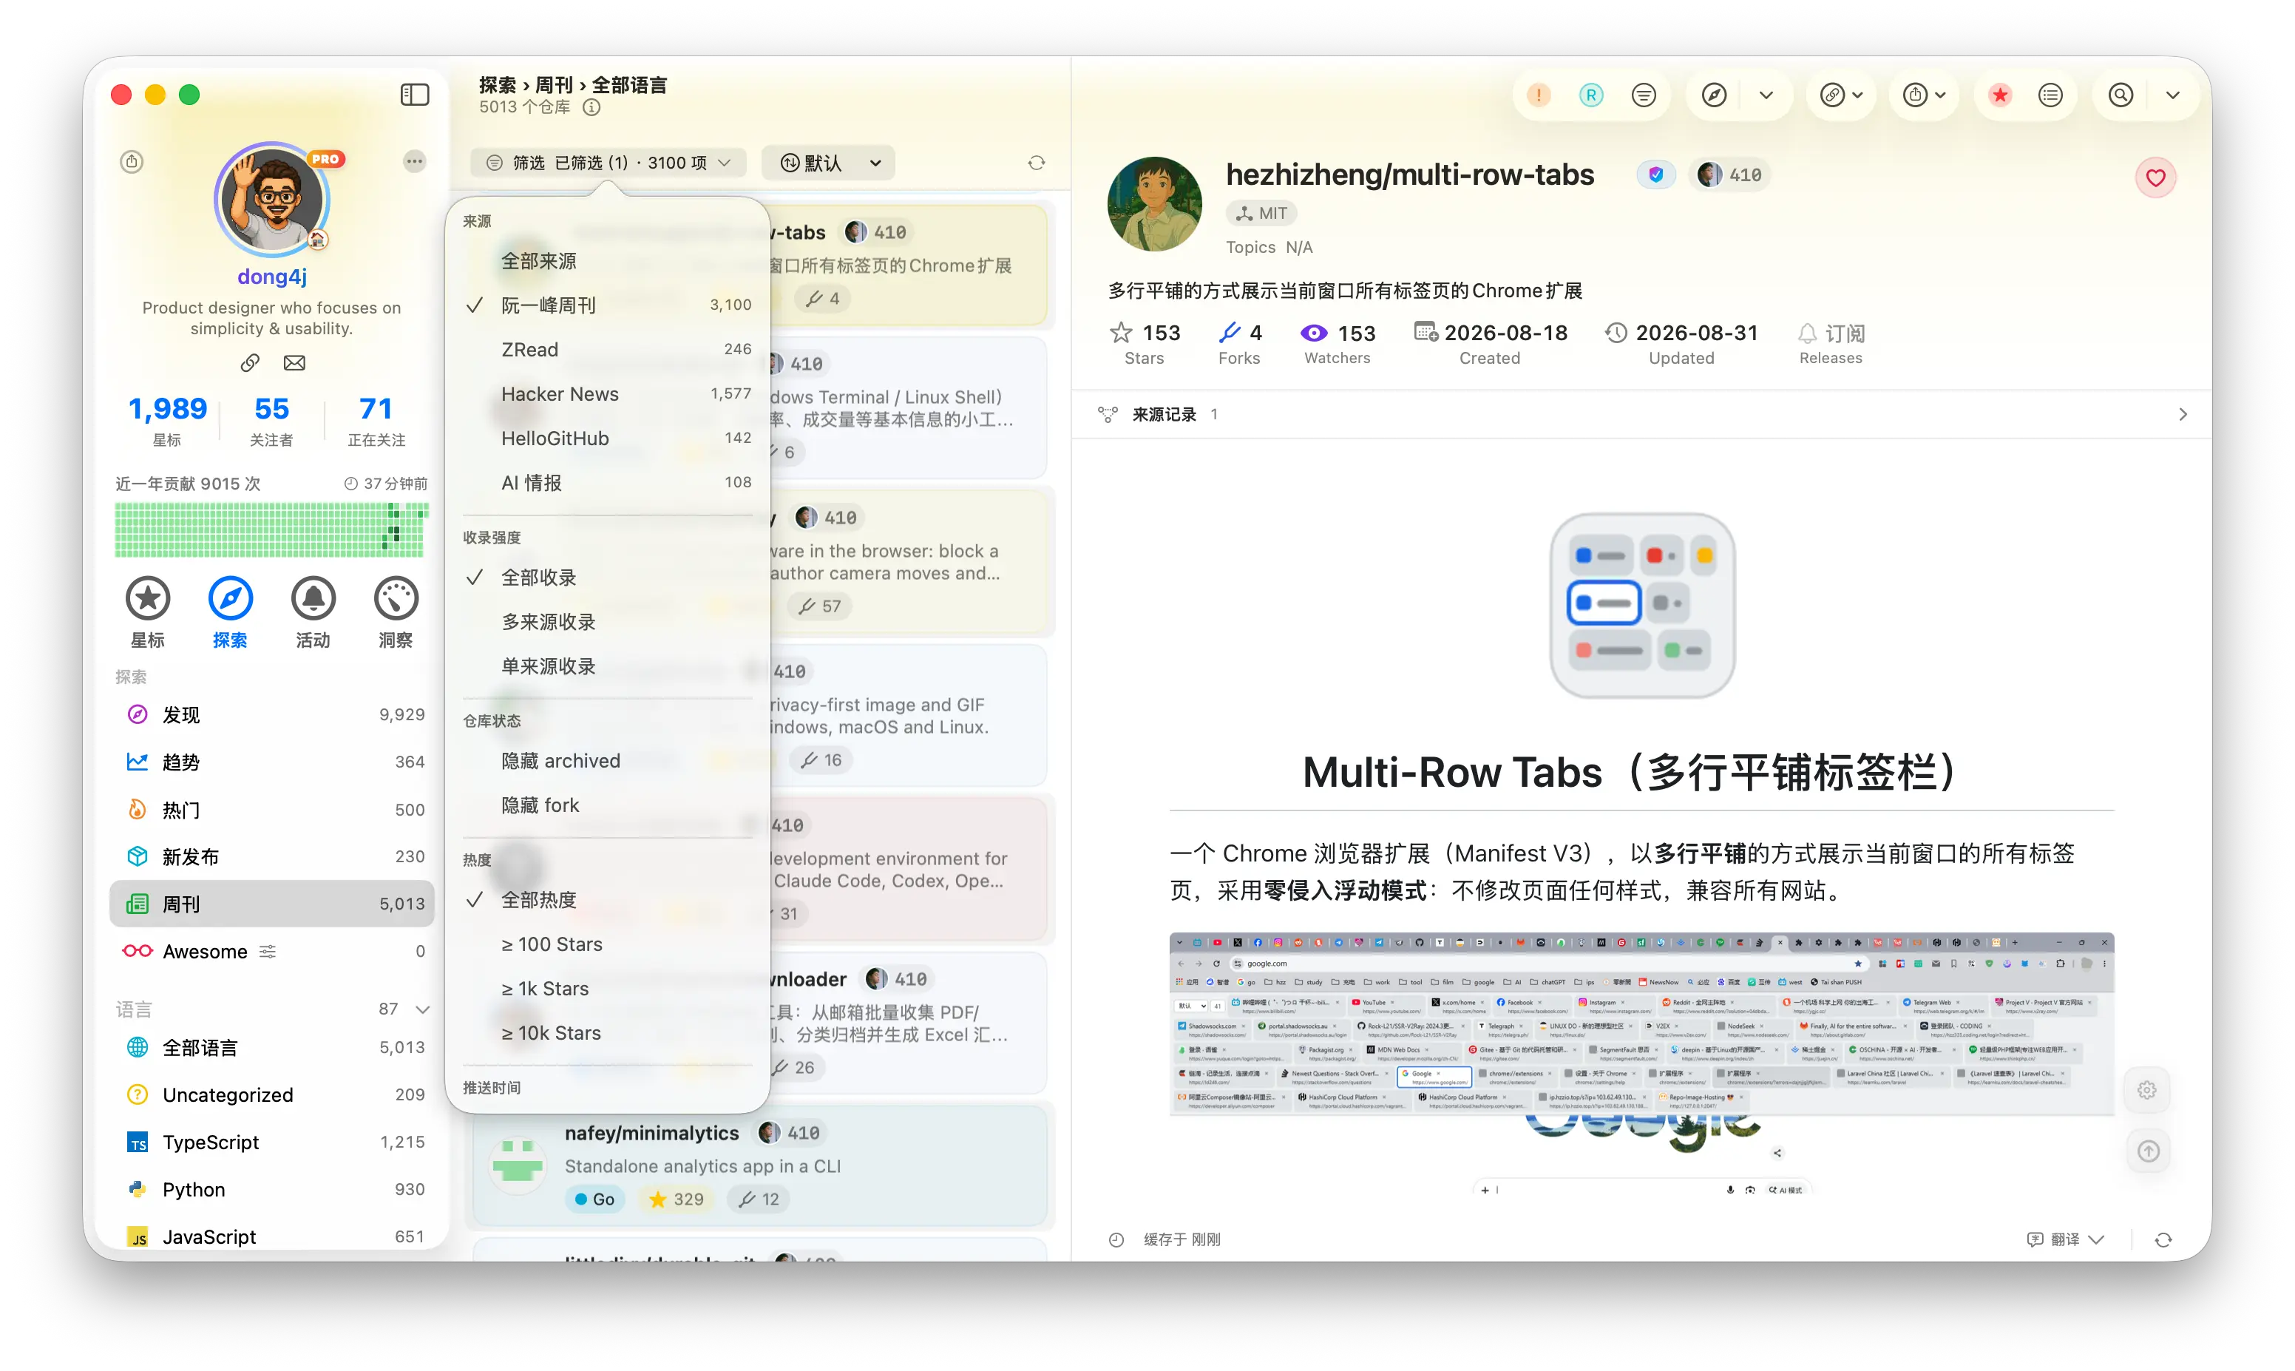Open the timer icon beside the profile avatar
Viewport: 2295px width, 1371px height.
point(132,162)
